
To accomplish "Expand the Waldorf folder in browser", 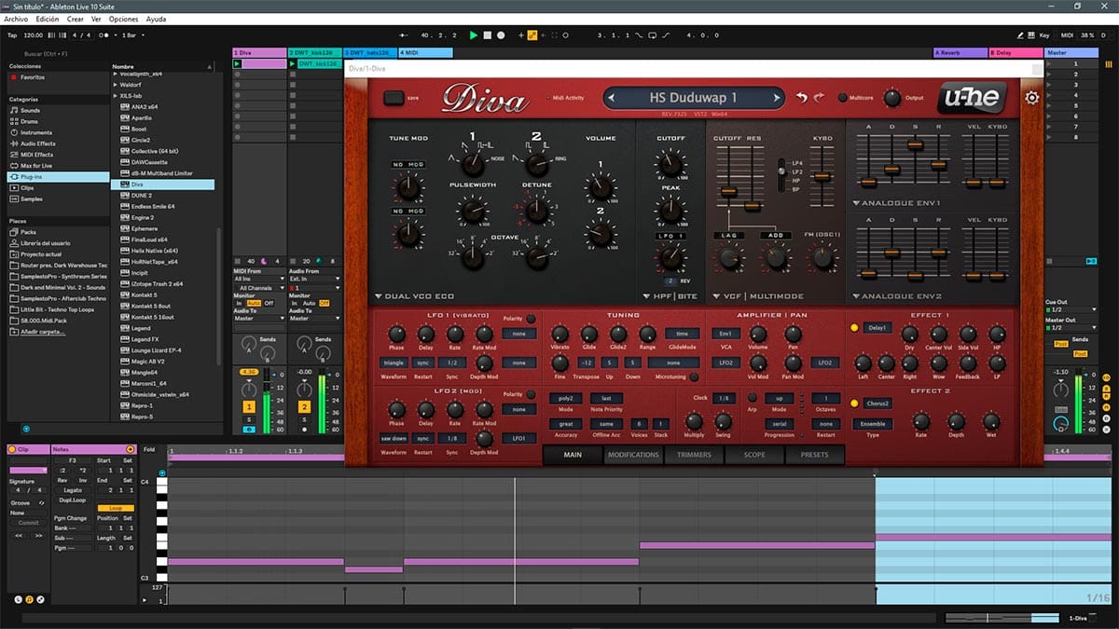I will click(117, 85).
